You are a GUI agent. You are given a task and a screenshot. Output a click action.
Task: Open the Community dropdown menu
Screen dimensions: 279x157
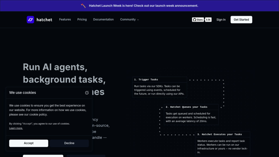(x=128, y=20)
